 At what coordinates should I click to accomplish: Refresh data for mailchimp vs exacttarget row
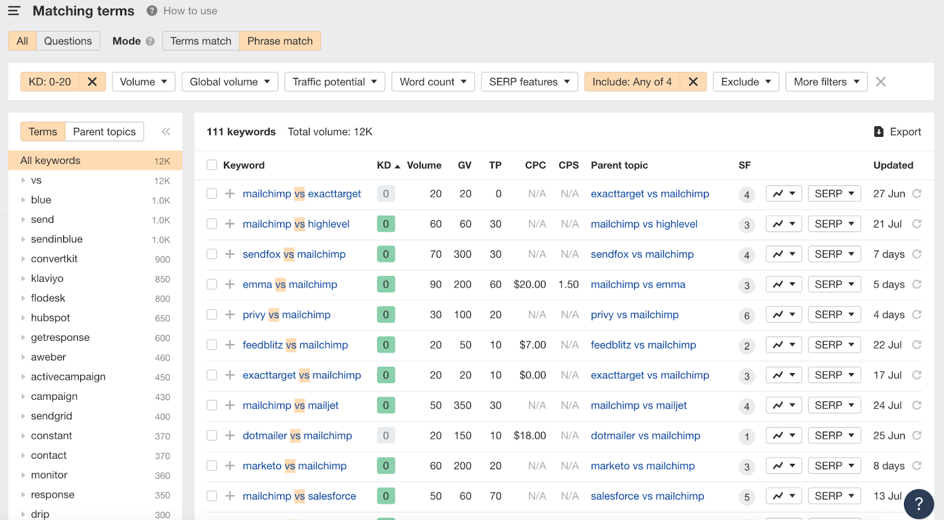917,193
